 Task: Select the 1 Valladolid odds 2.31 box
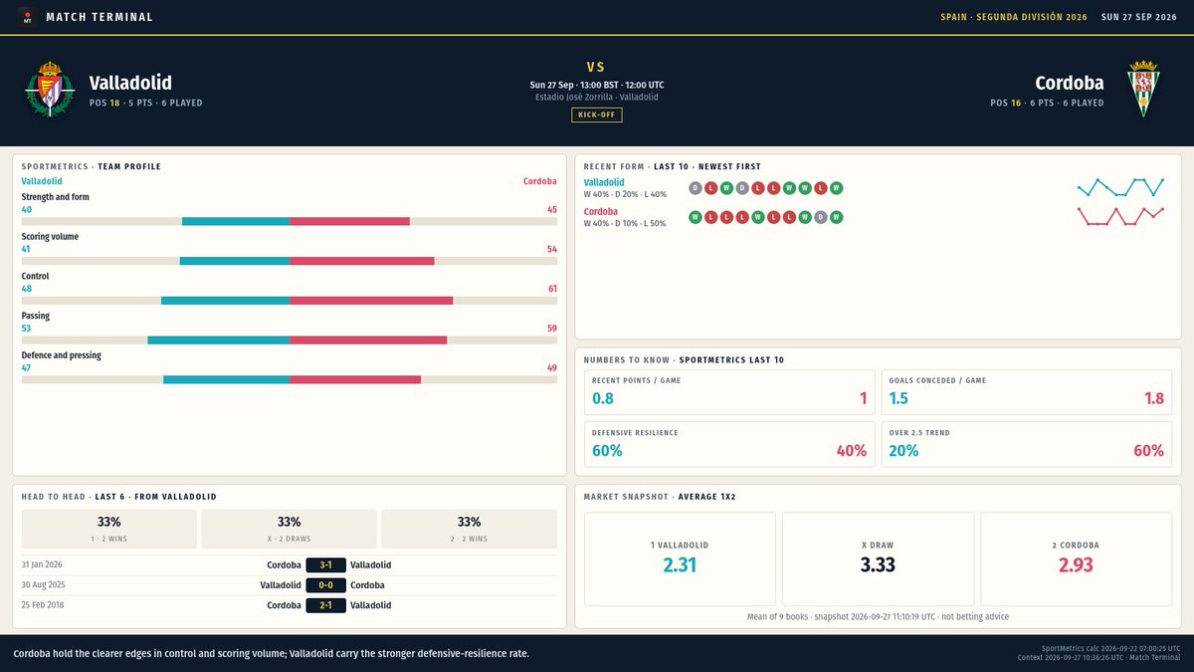(681, 559)
